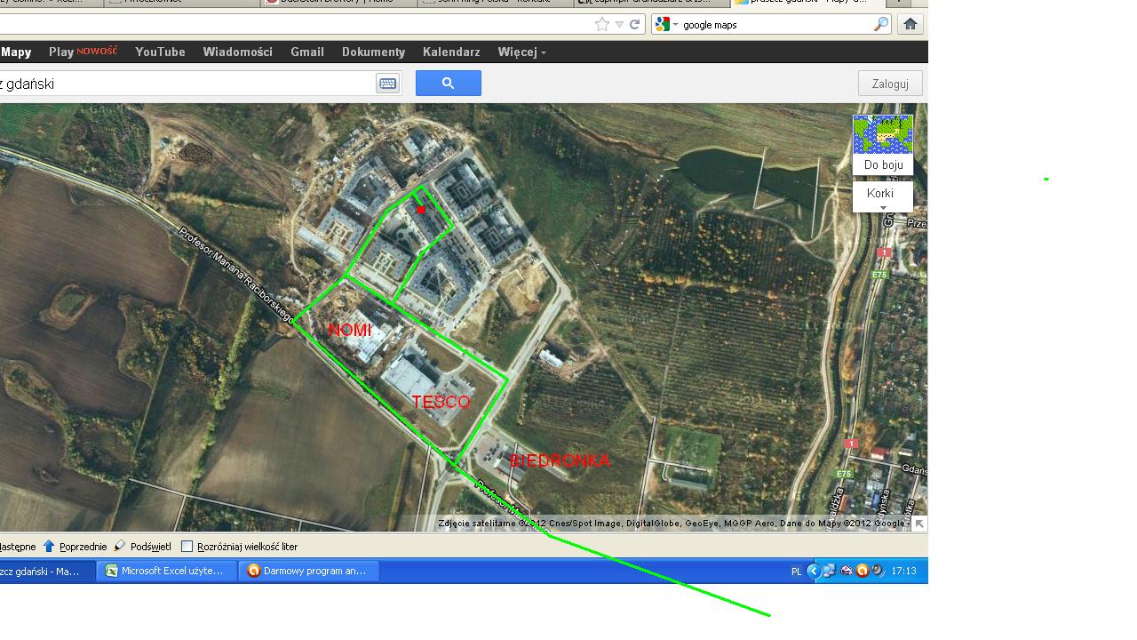This screenshot has width=1137, height=640.
Task: Open Dokumenty in the Google bar
Action: [373, 52]
